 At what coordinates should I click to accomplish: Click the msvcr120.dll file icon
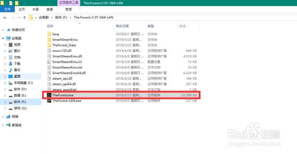[x=49, y=51]
